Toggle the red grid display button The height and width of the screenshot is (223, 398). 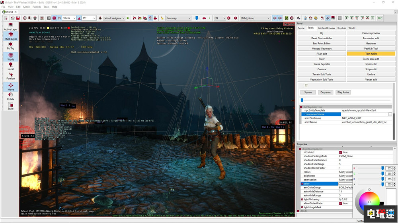[54, 18]
